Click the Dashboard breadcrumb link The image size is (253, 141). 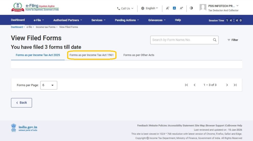pyautogui.click(x=17, y=27)
